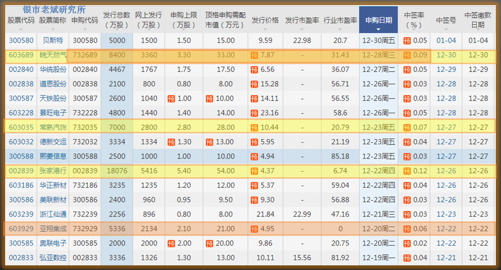Click the 预 badge beside price 5.37
Viewport: 501px width, 270px height.
pyautogui.click(x=254, y=186)
